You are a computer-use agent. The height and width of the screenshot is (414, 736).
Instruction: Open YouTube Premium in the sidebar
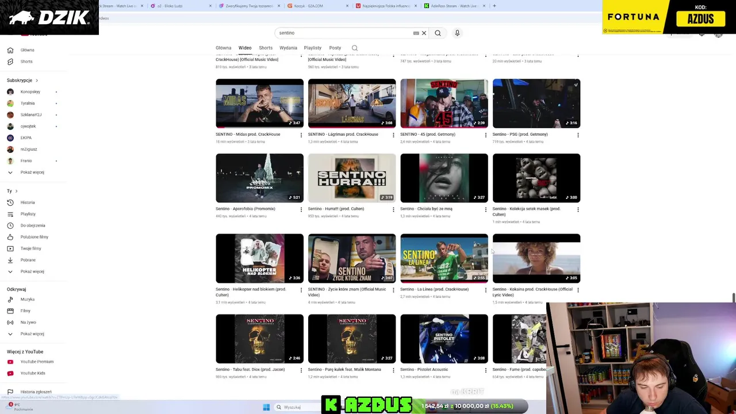point(37,362)
